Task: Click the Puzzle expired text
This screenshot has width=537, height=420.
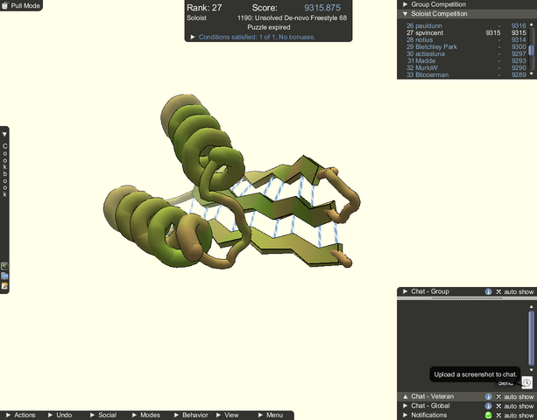Action: pyautogui.click(x=268, y=27)
